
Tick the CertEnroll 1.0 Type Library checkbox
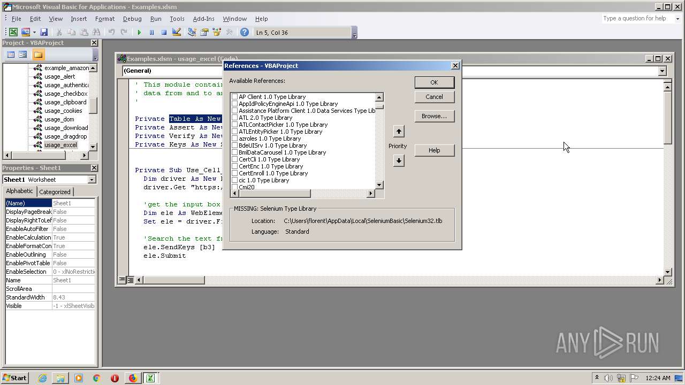[x=234, y=173]
